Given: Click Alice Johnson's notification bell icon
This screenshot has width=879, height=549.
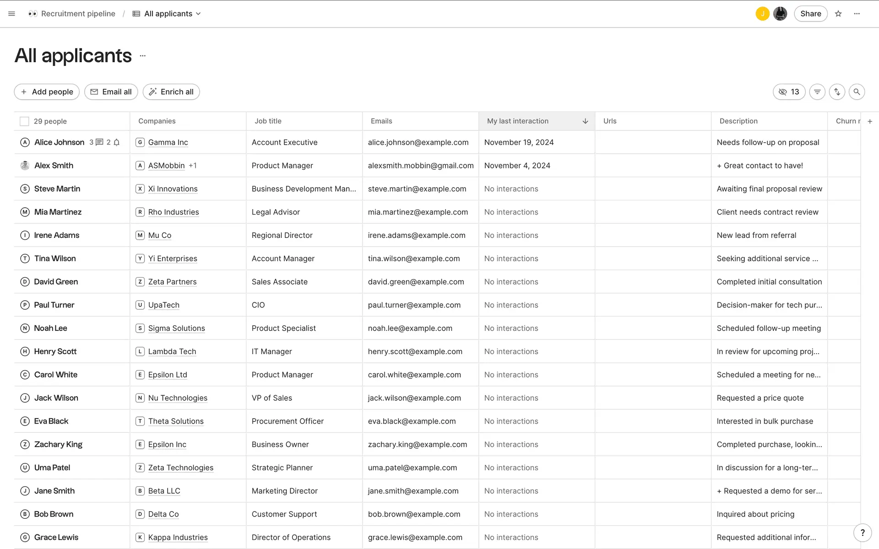Looking at the screenshot, I should coord(117,142).
